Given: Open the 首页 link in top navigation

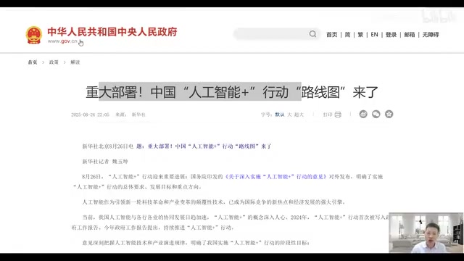Looking at the screenshot, I should pos(332,35).
